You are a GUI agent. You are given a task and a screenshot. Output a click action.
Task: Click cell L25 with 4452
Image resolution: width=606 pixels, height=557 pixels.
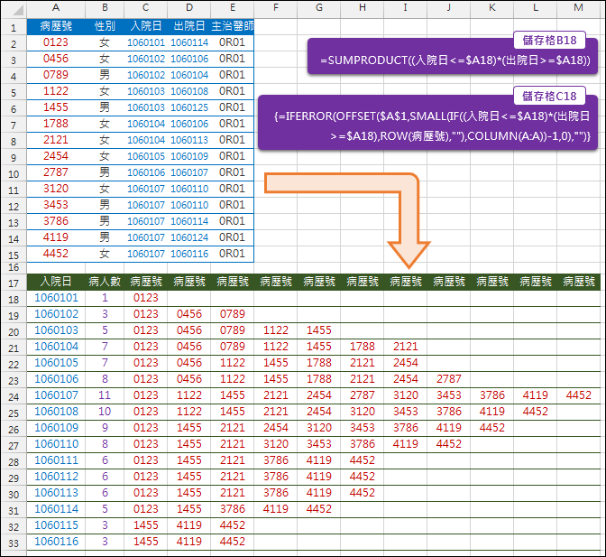click(536, 412)
